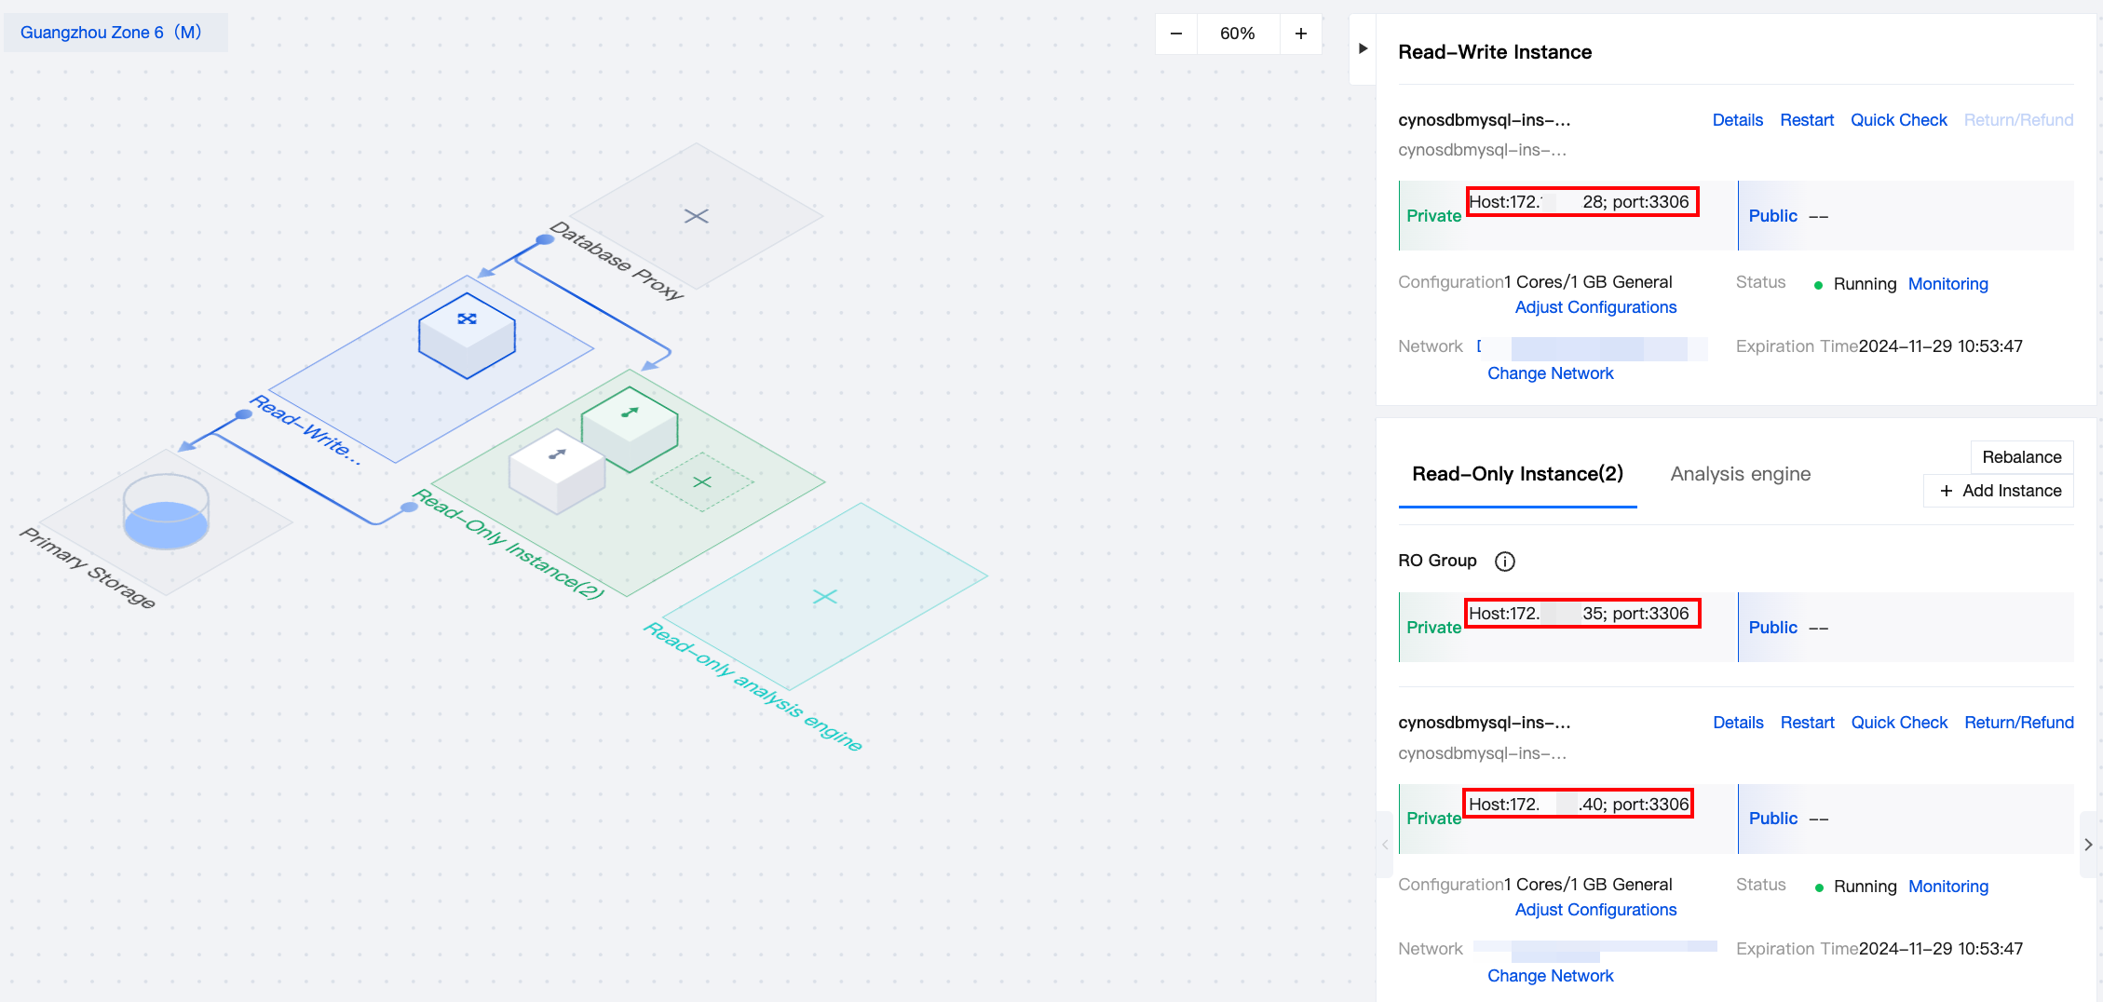Click the zoom out minus icon

(1176, 34)
